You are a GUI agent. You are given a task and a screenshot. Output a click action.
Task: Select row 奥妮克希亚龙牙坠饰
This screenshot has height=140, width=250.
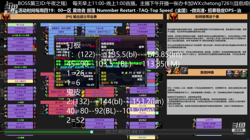(20, 46)
